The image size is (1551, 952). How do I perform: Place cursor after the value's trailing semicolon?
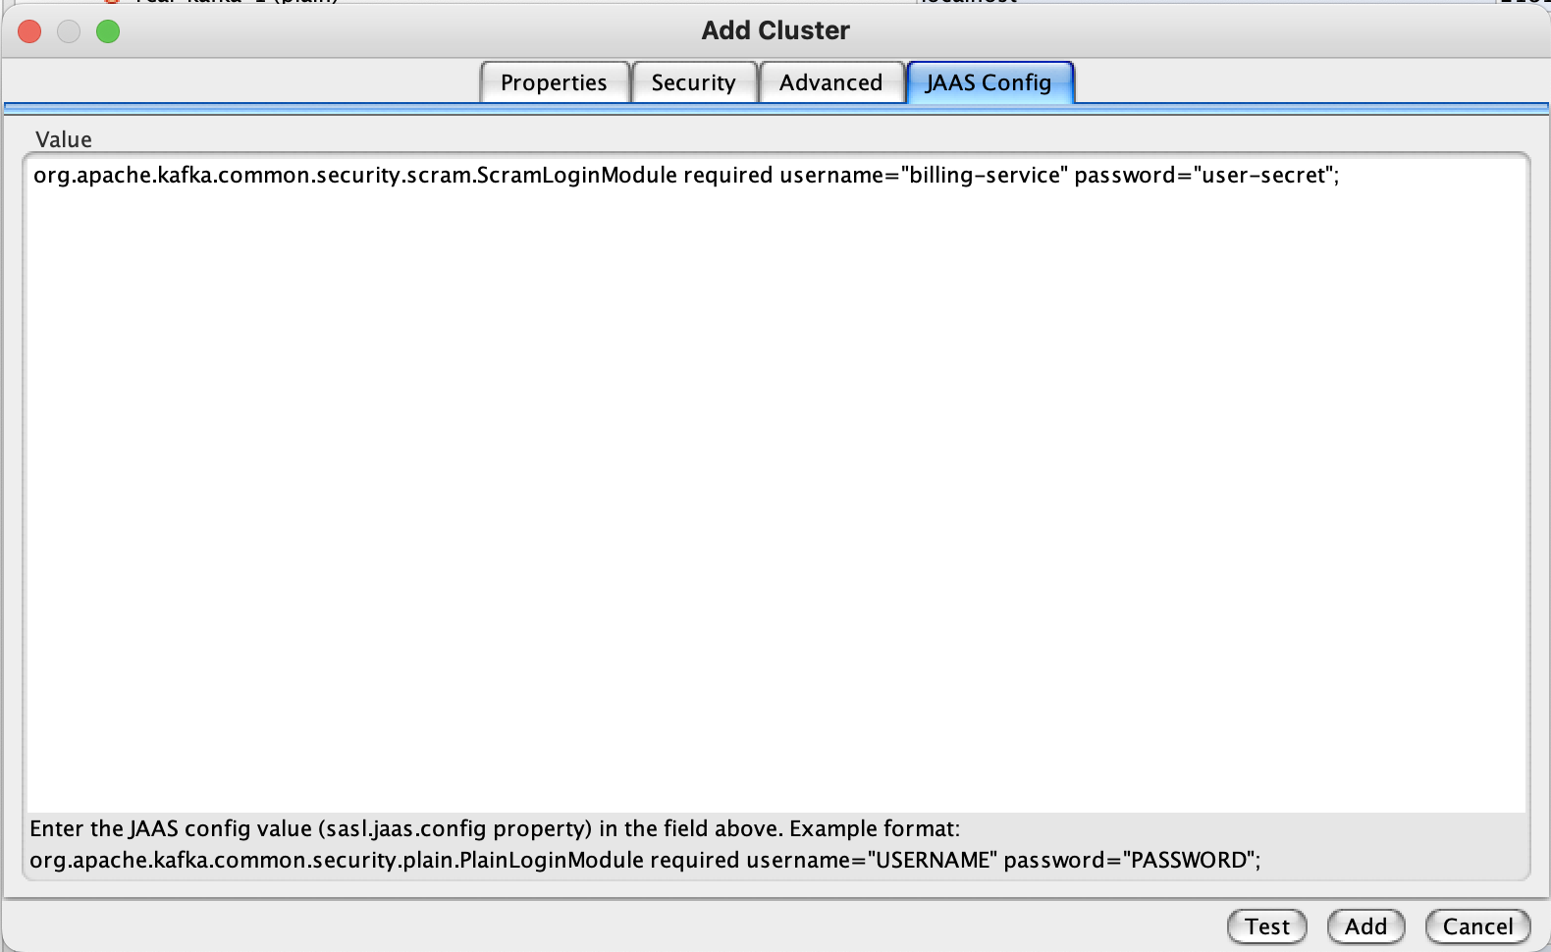tap(1342, 176)
